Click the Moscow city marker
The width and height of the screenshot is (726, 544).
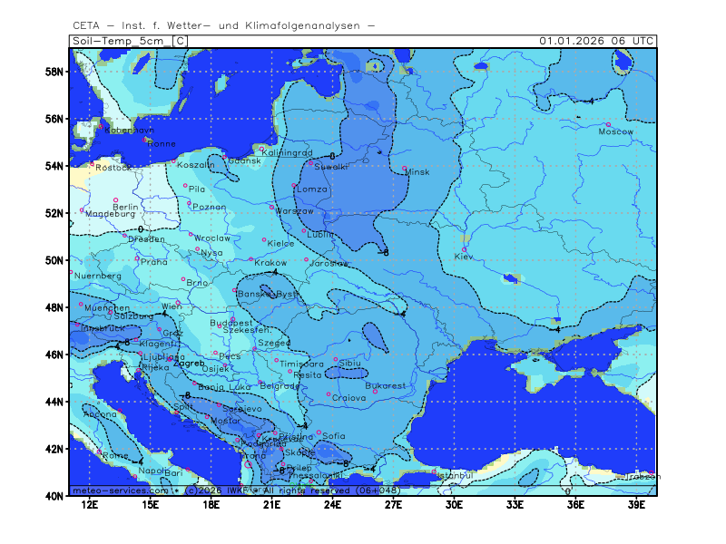tap(608, 124)
